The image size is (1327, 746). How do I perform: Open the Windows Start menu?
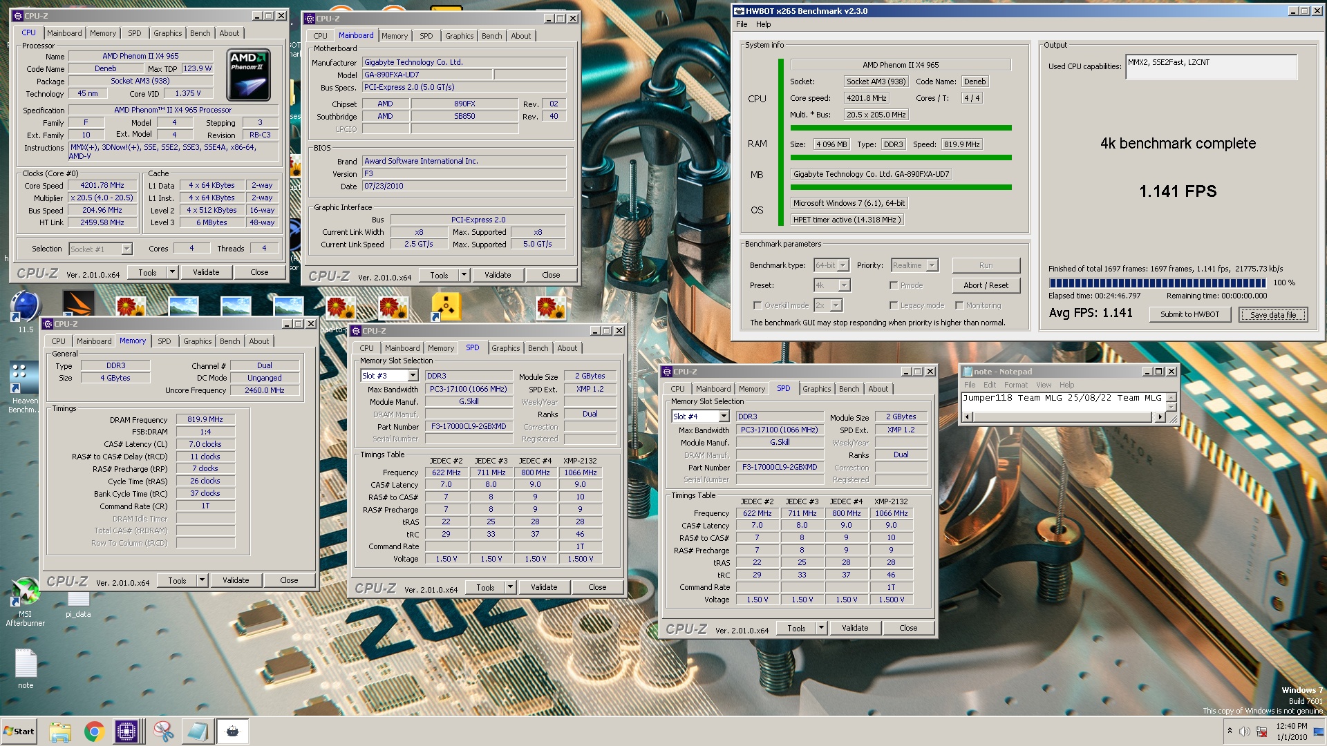pyautogui.click(x=19, y=731)
